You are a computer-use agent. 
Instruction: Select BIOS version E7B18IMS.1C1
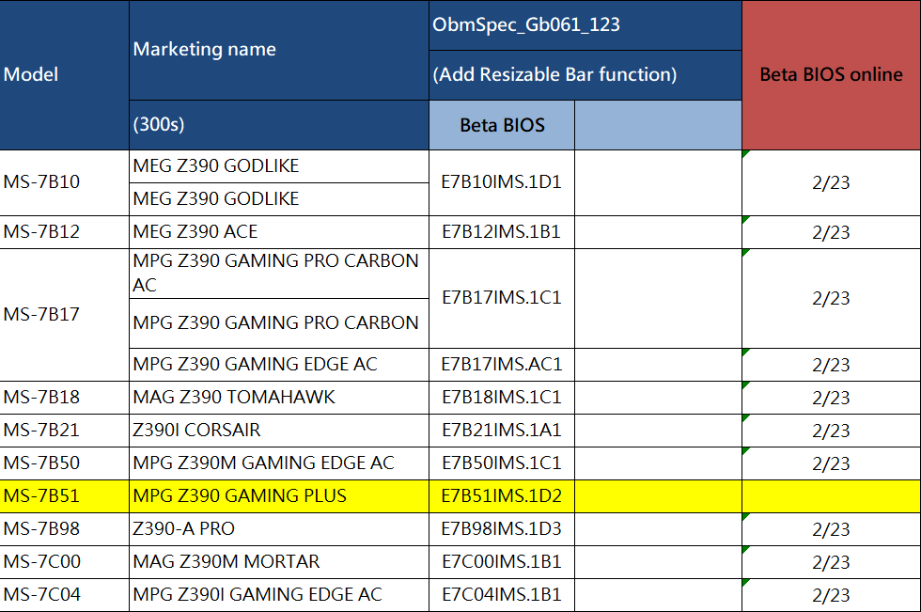coord(502,398)
